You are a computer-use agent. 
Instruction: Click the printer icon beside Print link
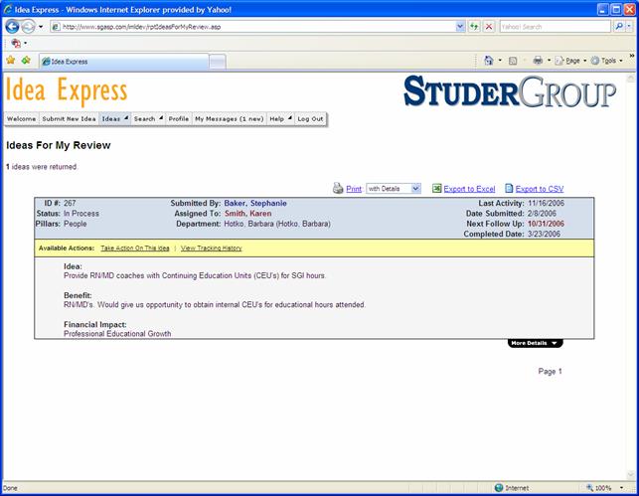[x=338, y=188]
